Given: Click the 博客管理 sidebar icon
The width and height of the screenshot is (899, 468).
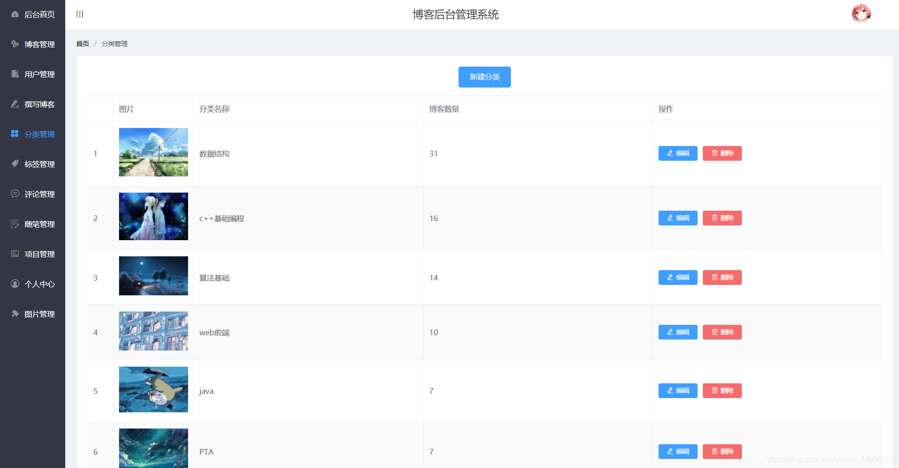Looking at the screenshot, I should (15, 44).
